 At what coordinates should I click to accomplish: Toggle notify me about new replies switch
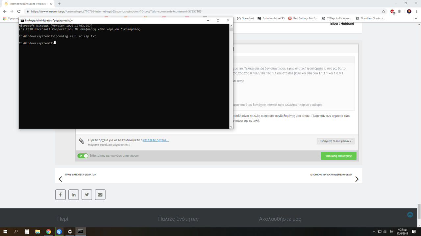point(83,156)
